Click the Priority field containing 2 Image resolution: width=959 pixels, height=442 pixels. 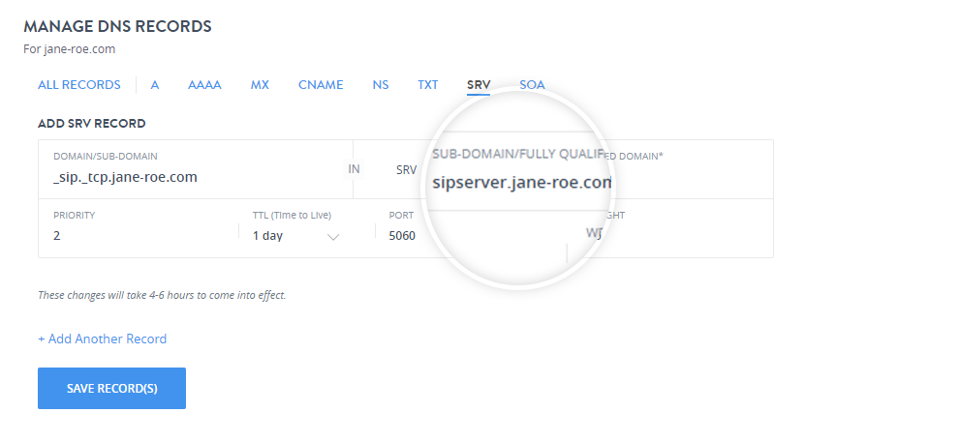136,235
